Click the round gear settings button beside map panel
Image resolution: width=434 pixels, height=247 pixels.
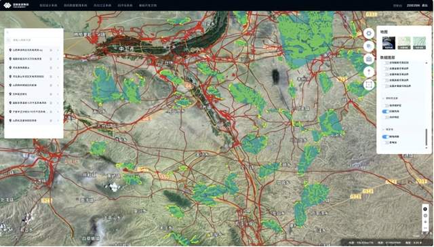coord(369,33)
